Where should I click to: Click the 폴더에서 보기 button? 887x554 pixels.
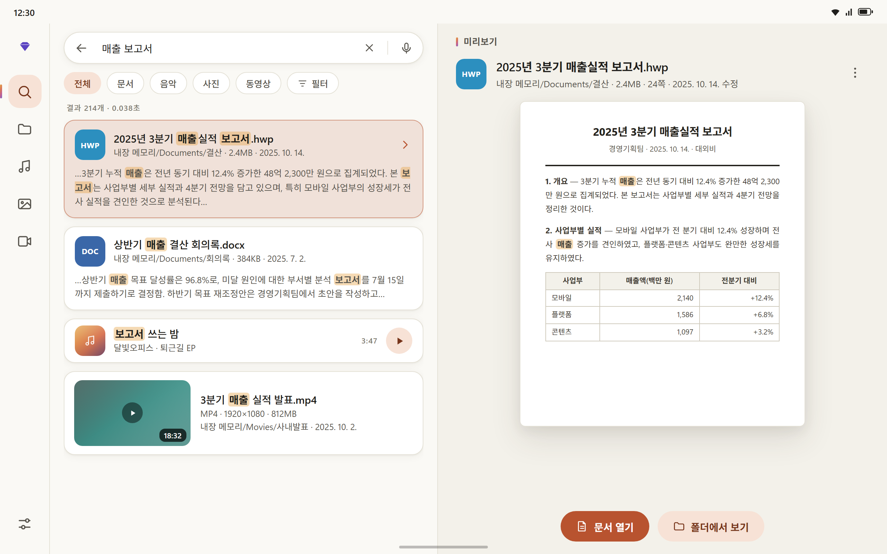[711, 527]
